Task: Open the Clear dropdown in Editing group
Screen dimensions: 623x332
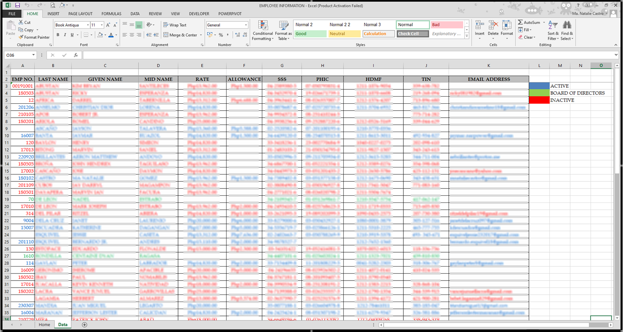Action: (527, 37)
